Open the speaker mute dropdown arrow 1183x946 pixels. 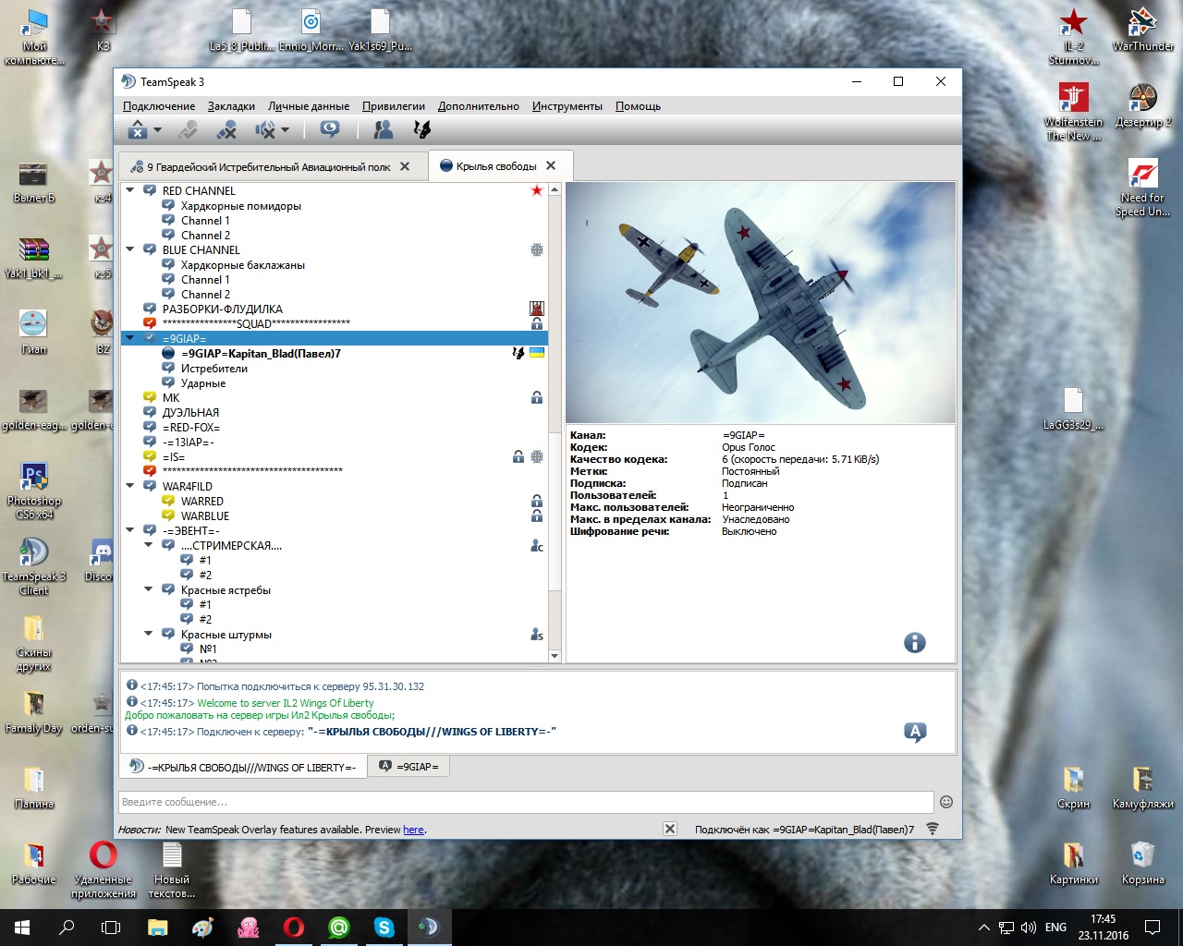(x=285, y=130)
